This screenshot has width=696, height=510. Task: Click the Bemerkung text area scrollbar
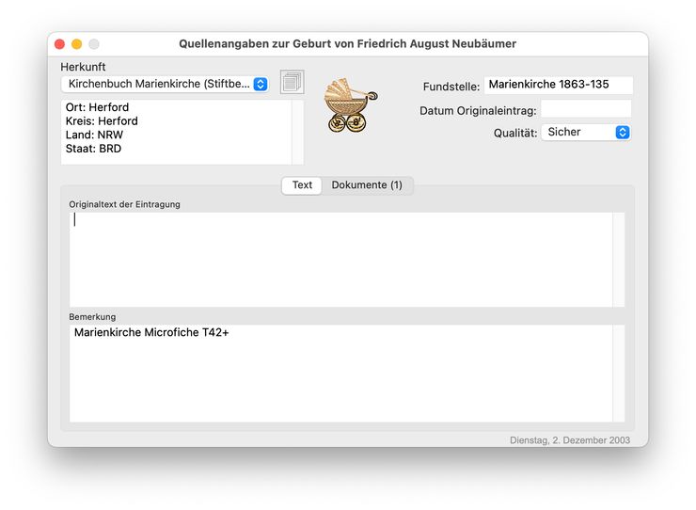point(618,374)
